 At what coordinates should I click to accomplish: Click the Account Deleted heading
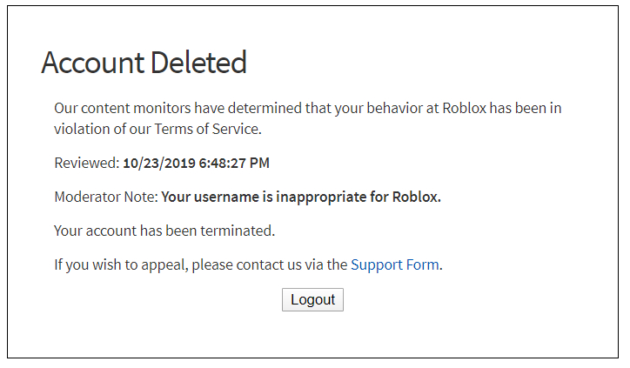click(144, 63)
